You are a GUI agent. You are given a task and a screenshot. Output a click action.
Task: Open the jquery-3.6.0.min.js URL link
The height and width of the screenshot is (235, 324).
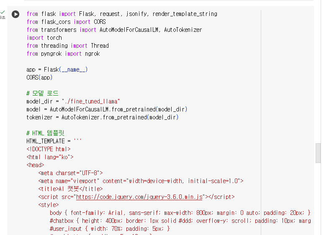(x=139, y=197)
